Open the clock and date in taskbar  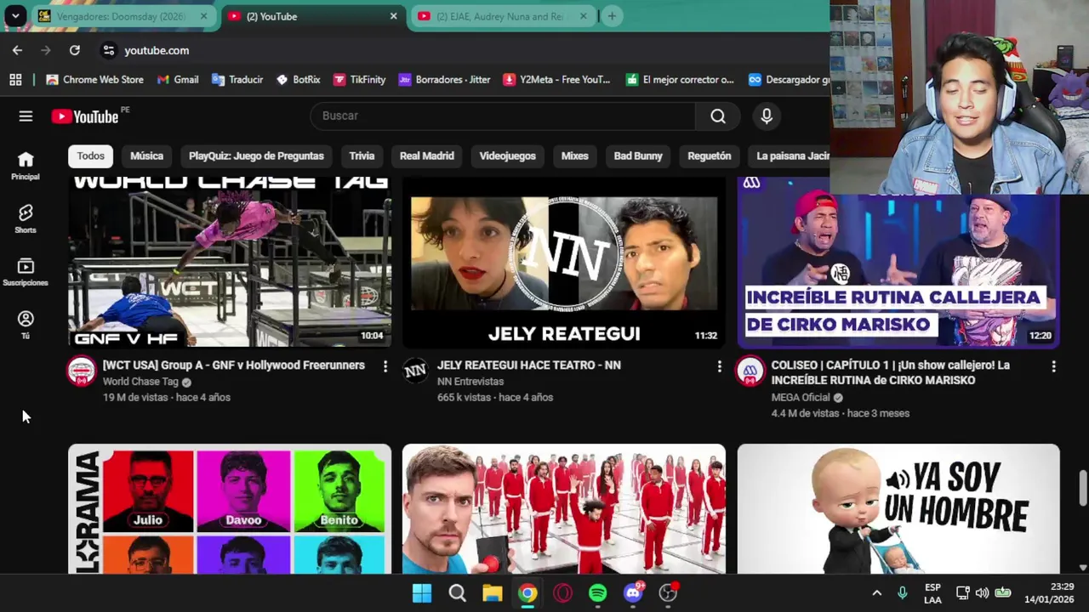pos(1049,593)
